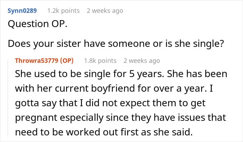Click the "2 weeks ago" timestamp on OP's reply

point(142,61)
